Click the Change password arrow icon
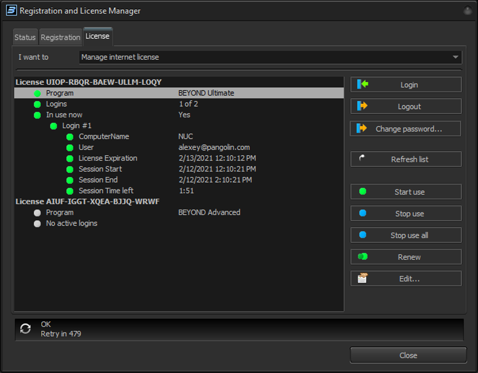Image resolution: width=478 pixels, height=373 pixels. pos(362,128)
